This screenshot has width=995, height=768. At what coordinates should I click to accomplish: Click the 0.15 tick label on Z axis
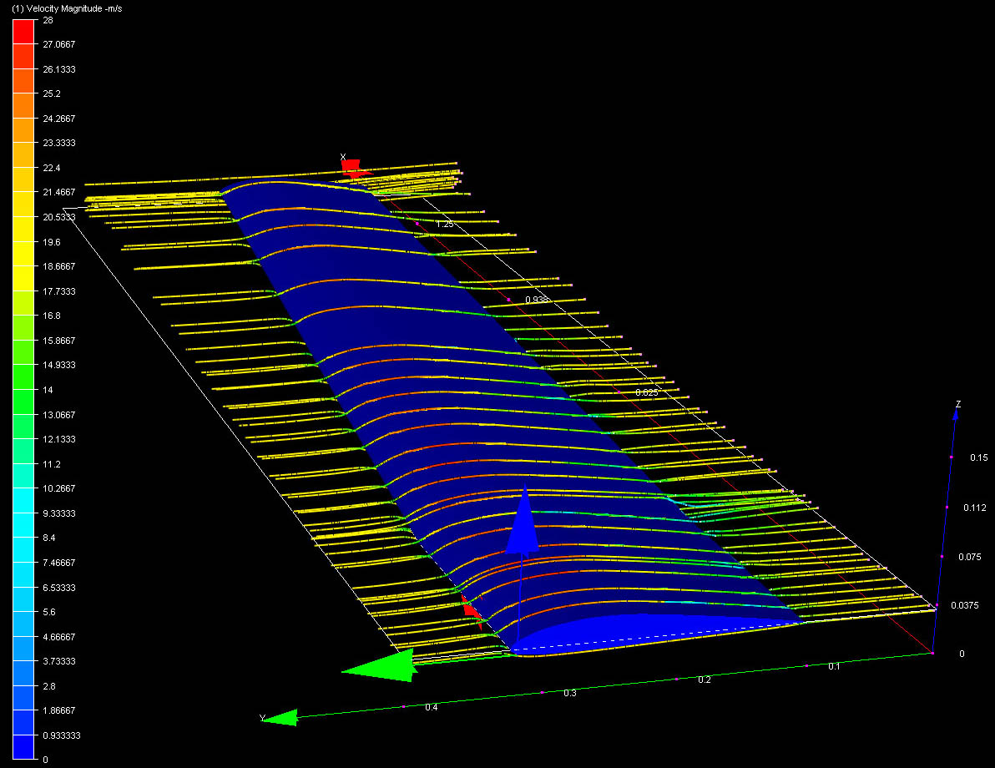978,457
